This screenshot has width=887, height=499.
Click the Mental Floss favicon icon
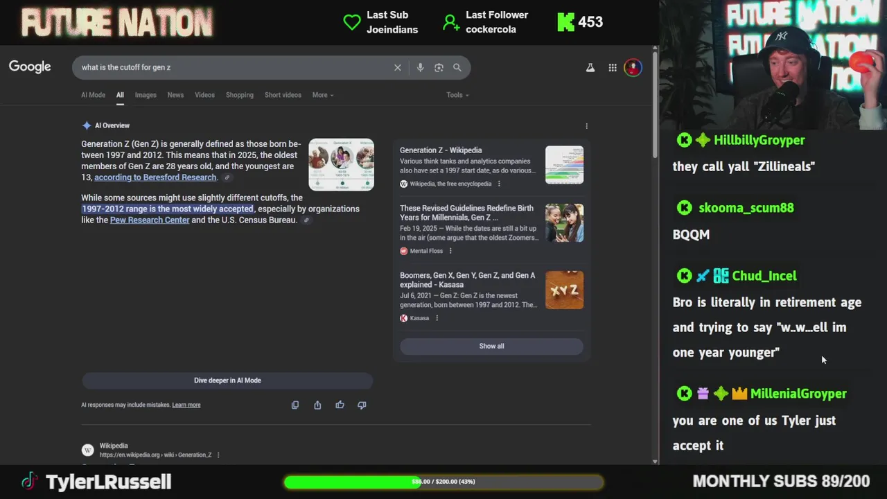click(x=403, y=251)
